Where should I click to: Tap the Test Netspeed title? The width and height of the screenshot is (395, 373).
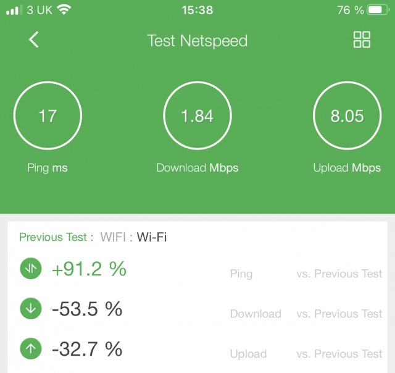point(197,41)
